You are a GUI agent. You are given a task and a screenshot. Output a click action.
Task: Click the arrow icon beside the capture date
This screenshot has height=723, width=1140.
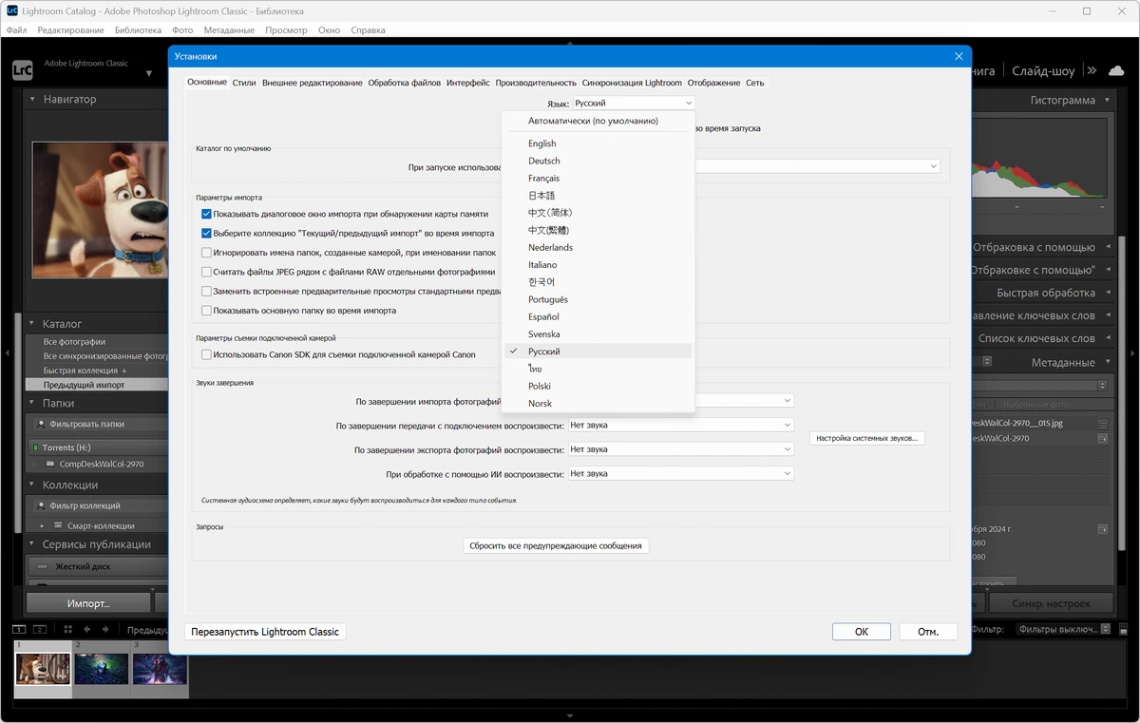[x=1102, y=529]
